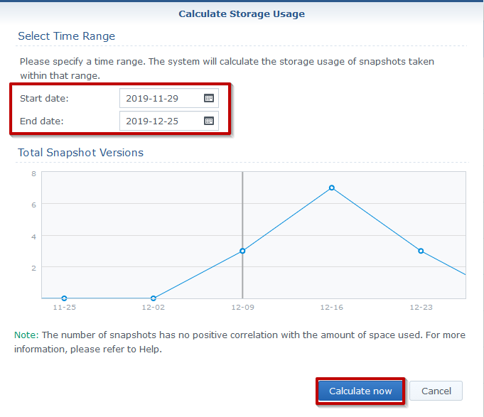Cancel the storage usage dialog
The height and width of the screenshot is (417, 484).
coord(436,391)
